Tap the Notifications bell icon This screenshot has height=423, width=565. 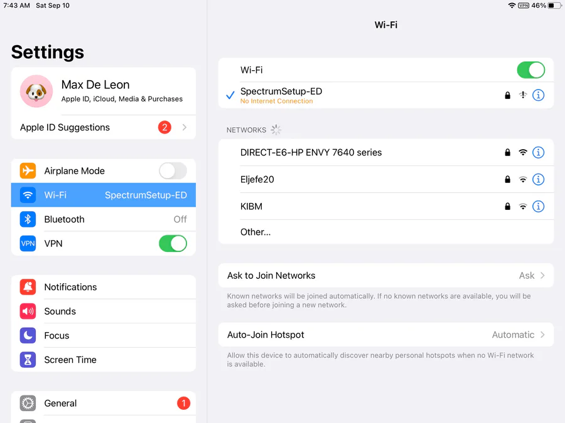pyautogui.click(x=28, y=287)
